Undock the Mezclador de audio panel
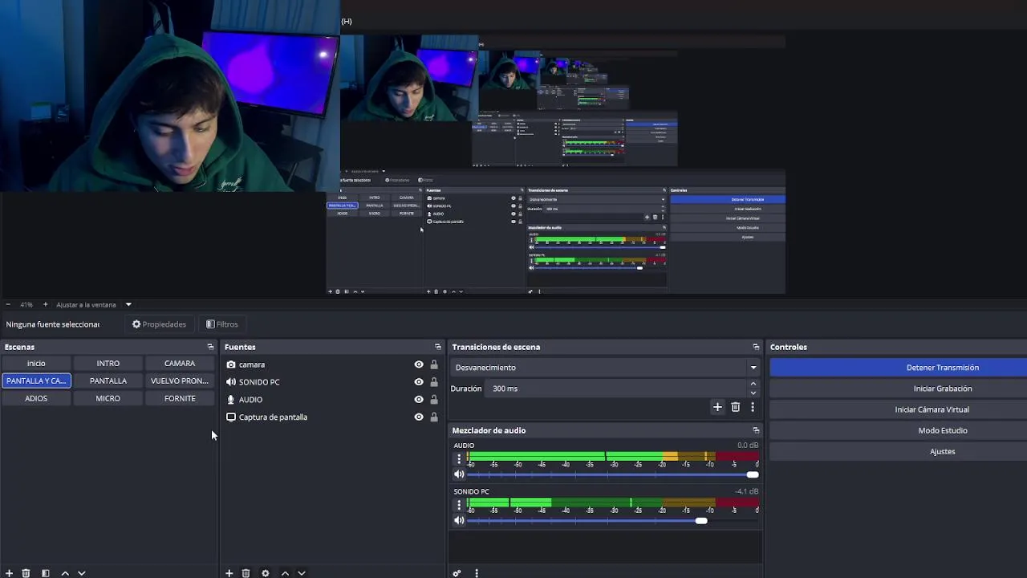This screenshot has width=1027, height=578. click(756, 430)
